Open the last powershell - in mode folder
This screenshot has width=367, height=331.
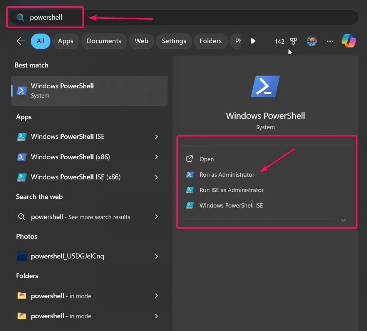tap(89, 316)
